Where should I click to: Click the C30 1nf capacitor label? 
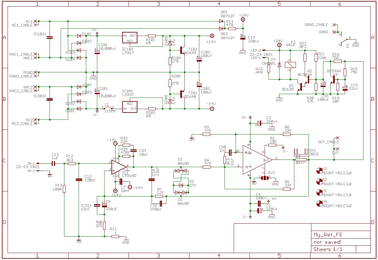click(x=222, y=149)
